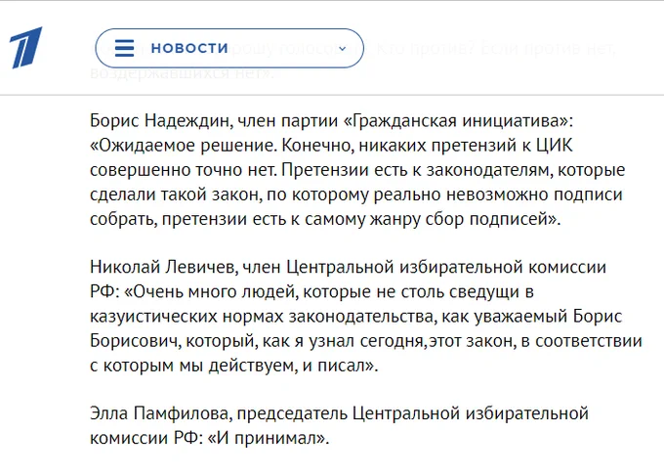The image size is (664, 476).
Task: Open the hamburger menu icon
Action: coord(124,48)
